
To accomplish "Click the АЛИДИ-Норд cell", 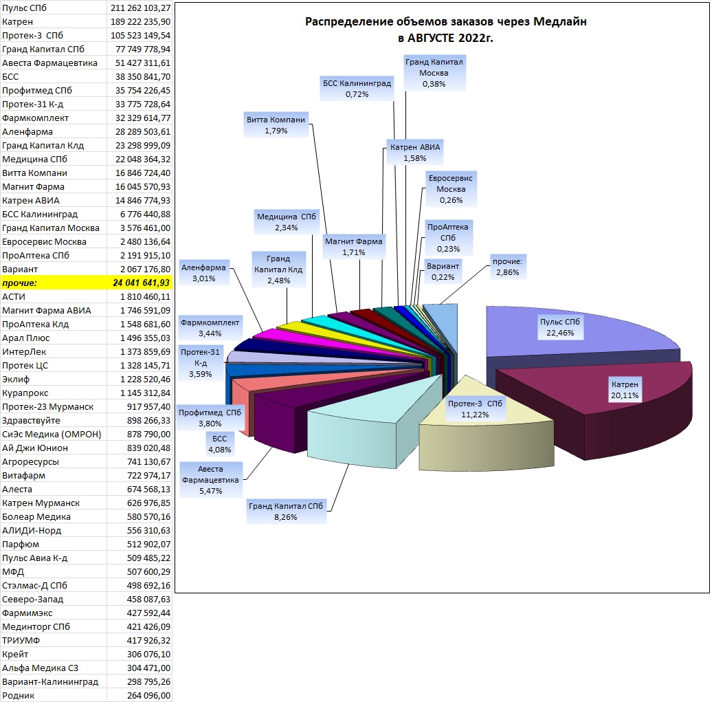I will [x=54, y=530].
